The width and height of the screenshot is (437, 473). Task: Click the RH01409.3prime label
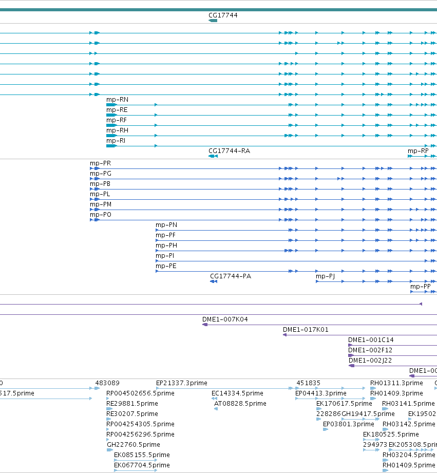point(396,393)
